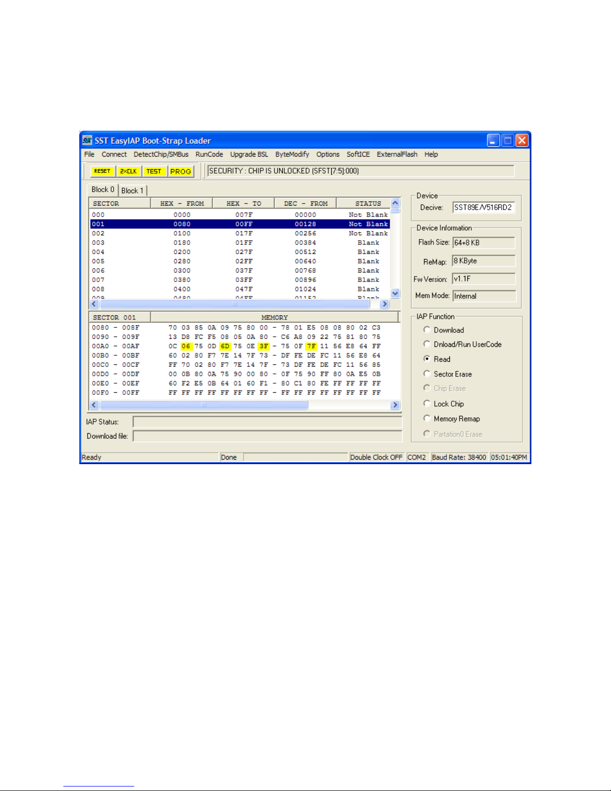The image size is (611, 791).
Task: Select sector 007 row
Action: coord(240,280)
